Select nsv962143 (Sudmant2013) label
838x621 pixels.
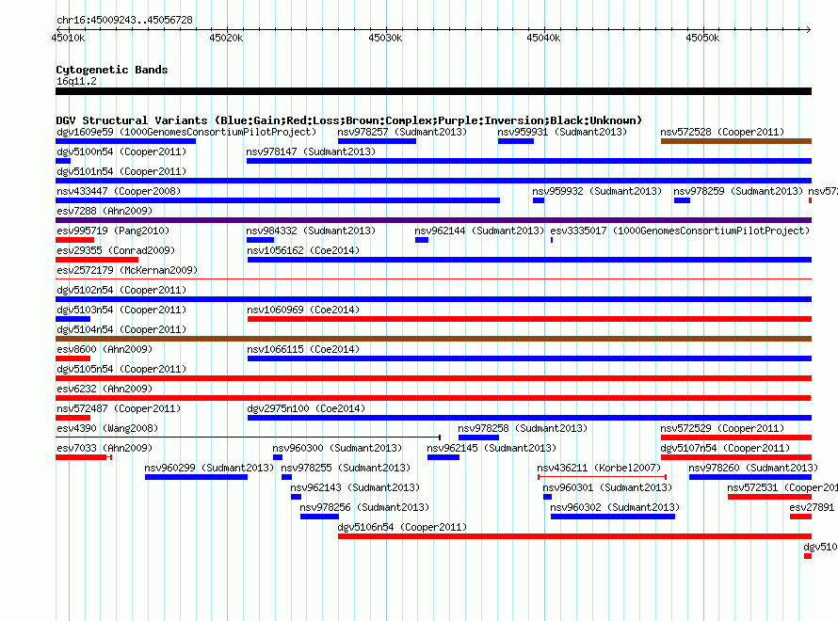[355, 487]
